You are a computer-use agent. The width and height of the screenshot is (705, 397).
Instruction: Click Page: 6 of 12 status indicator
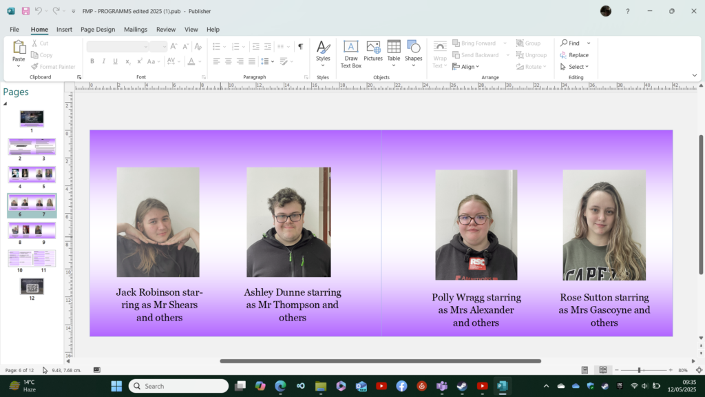[19, 370]
